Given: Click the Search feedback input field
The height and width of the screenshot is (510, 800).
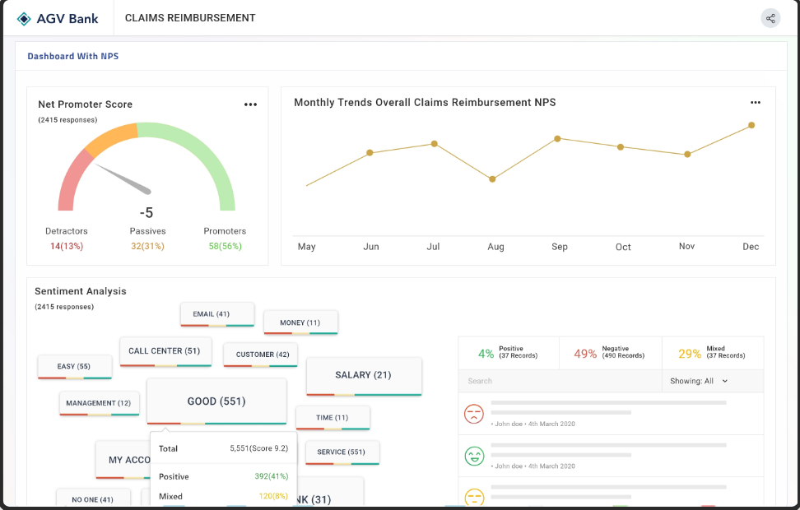Looking at the screenshot, I should 560,381.
